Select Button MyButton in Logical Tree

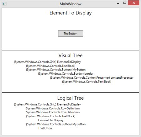(x=56, y=124)
